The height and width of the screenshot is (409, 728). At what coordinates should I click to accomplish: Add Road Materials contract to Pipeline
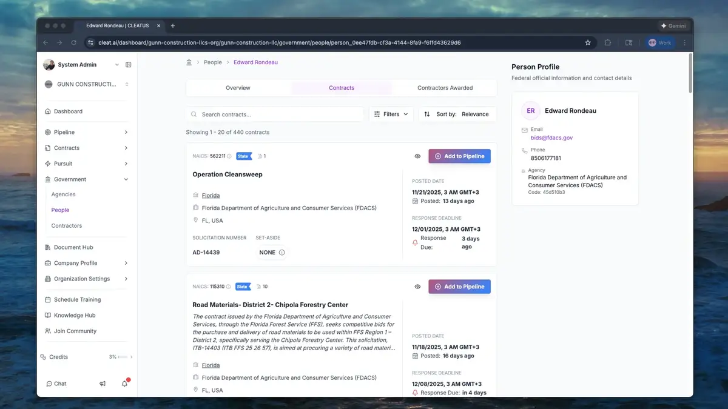point(459,287)
